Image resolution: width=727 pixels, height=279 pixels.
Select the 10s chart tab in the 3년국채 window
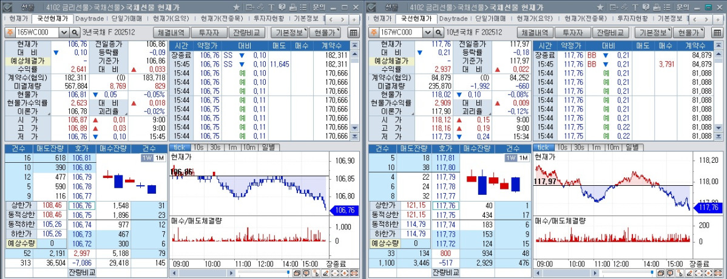click(x=198, y=147)
